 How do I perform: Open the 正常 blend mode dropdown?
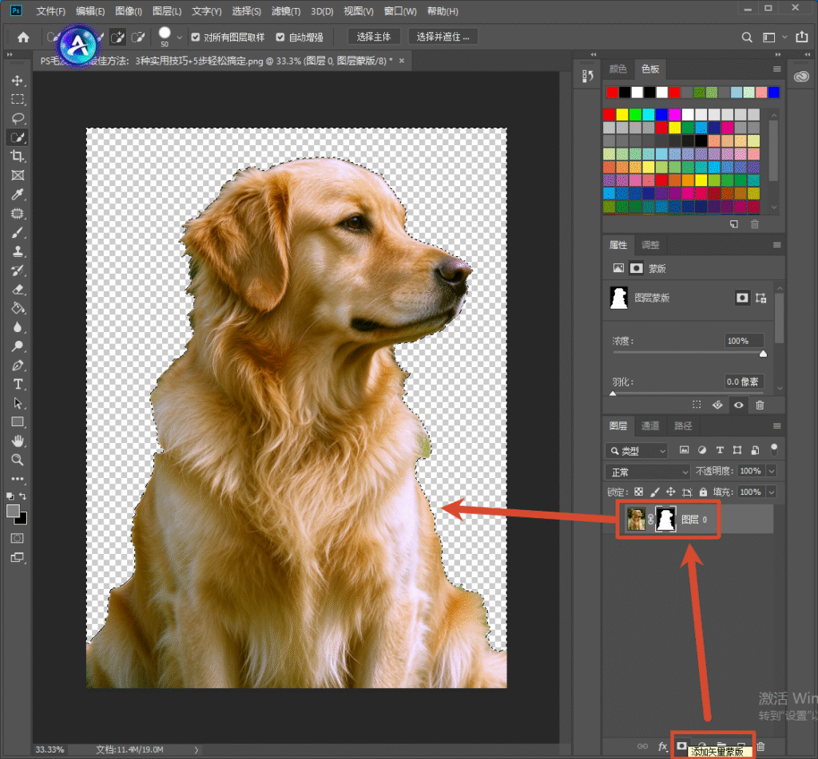(x=647, y=472)
